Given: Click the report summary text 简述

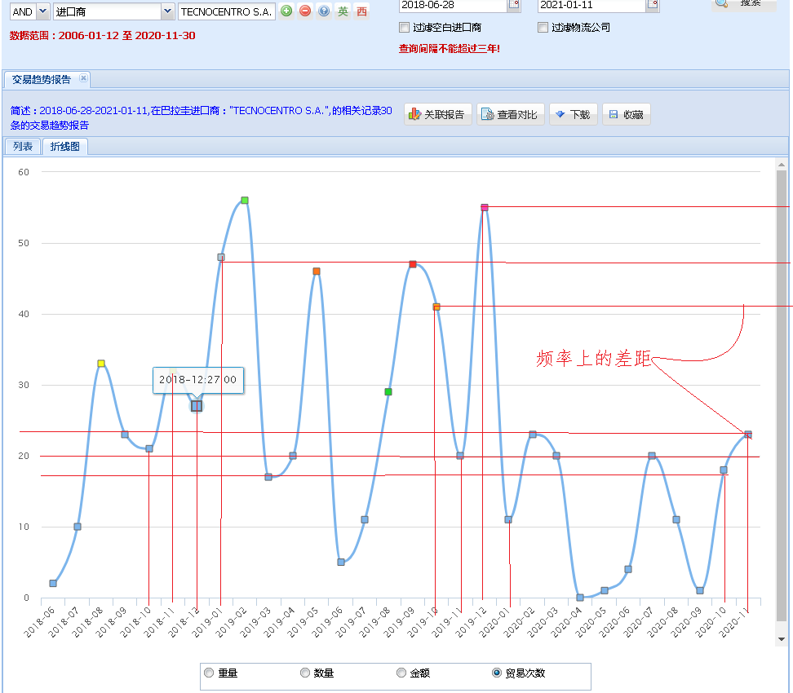Looking at the screenshot, I should [202, 117].
